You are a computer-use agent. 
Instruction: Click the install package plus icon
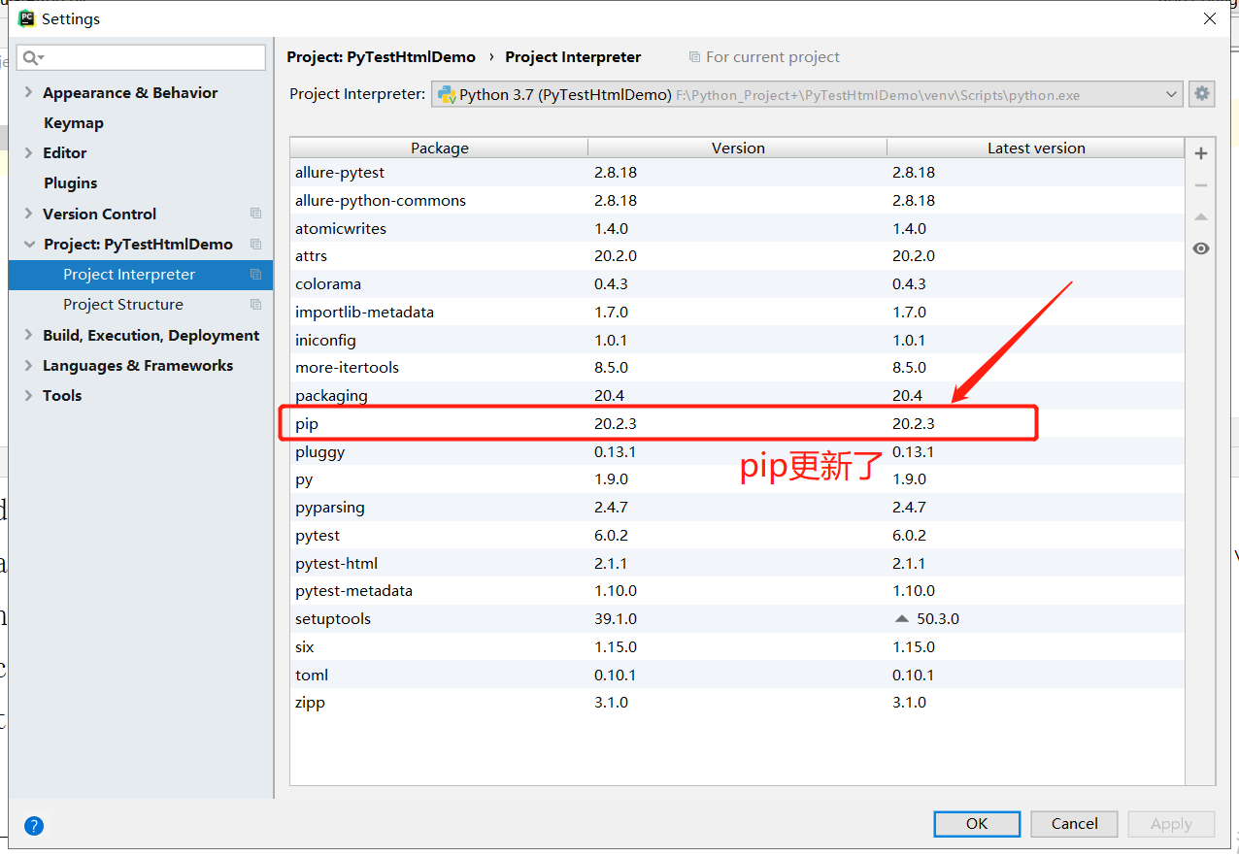point(1201,153)
